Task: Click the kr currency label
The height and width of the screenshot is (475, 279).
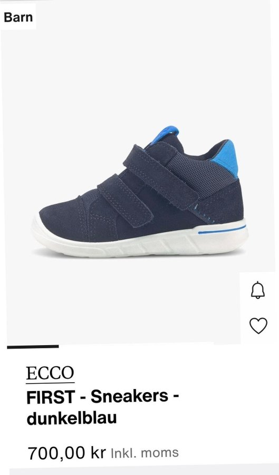Action: [x=98, y=453]
